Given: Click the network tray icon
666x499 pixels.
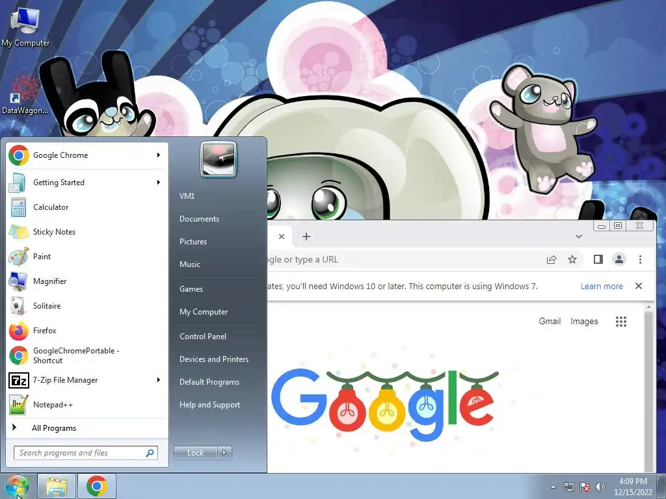Looking at the screenshot, I should (568, 487).
